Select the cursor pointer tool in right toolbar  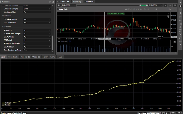point(181,2)
